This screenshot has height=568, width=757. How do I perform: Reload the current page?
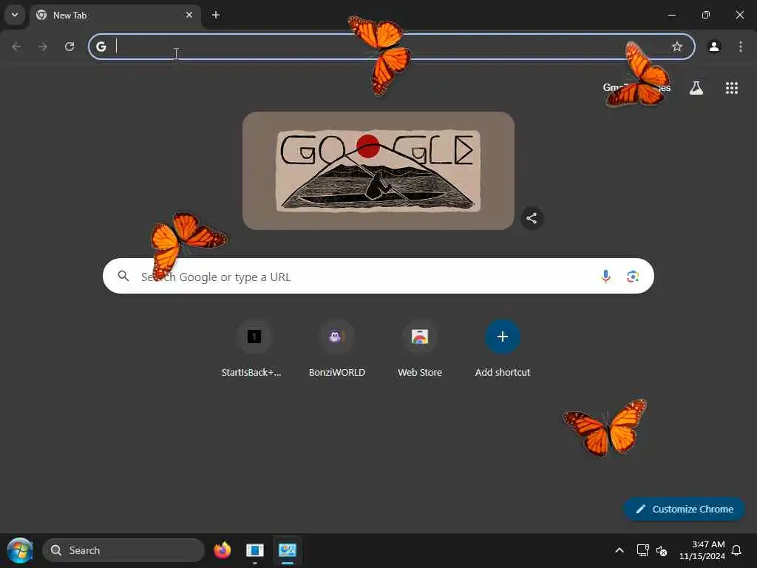[x=69, y=47]
